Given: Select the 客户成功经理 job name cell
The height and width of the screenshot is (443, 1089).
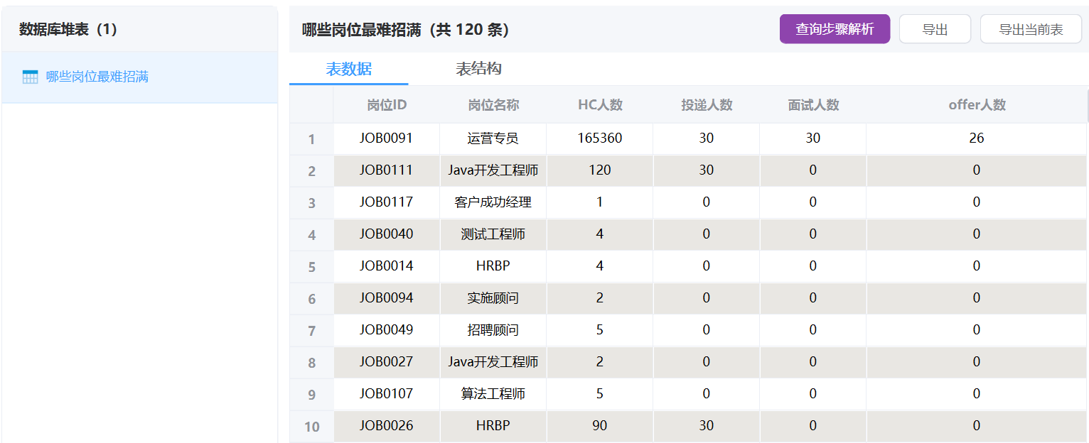Looking at the screenshot, I should pyautogui.click(x=493, y=202).
